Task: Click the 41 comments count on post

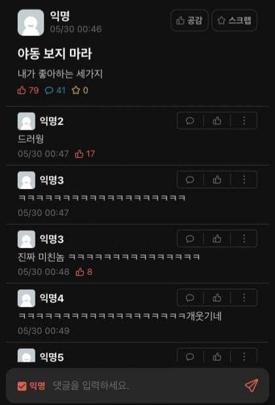Action: pos(55,90)
